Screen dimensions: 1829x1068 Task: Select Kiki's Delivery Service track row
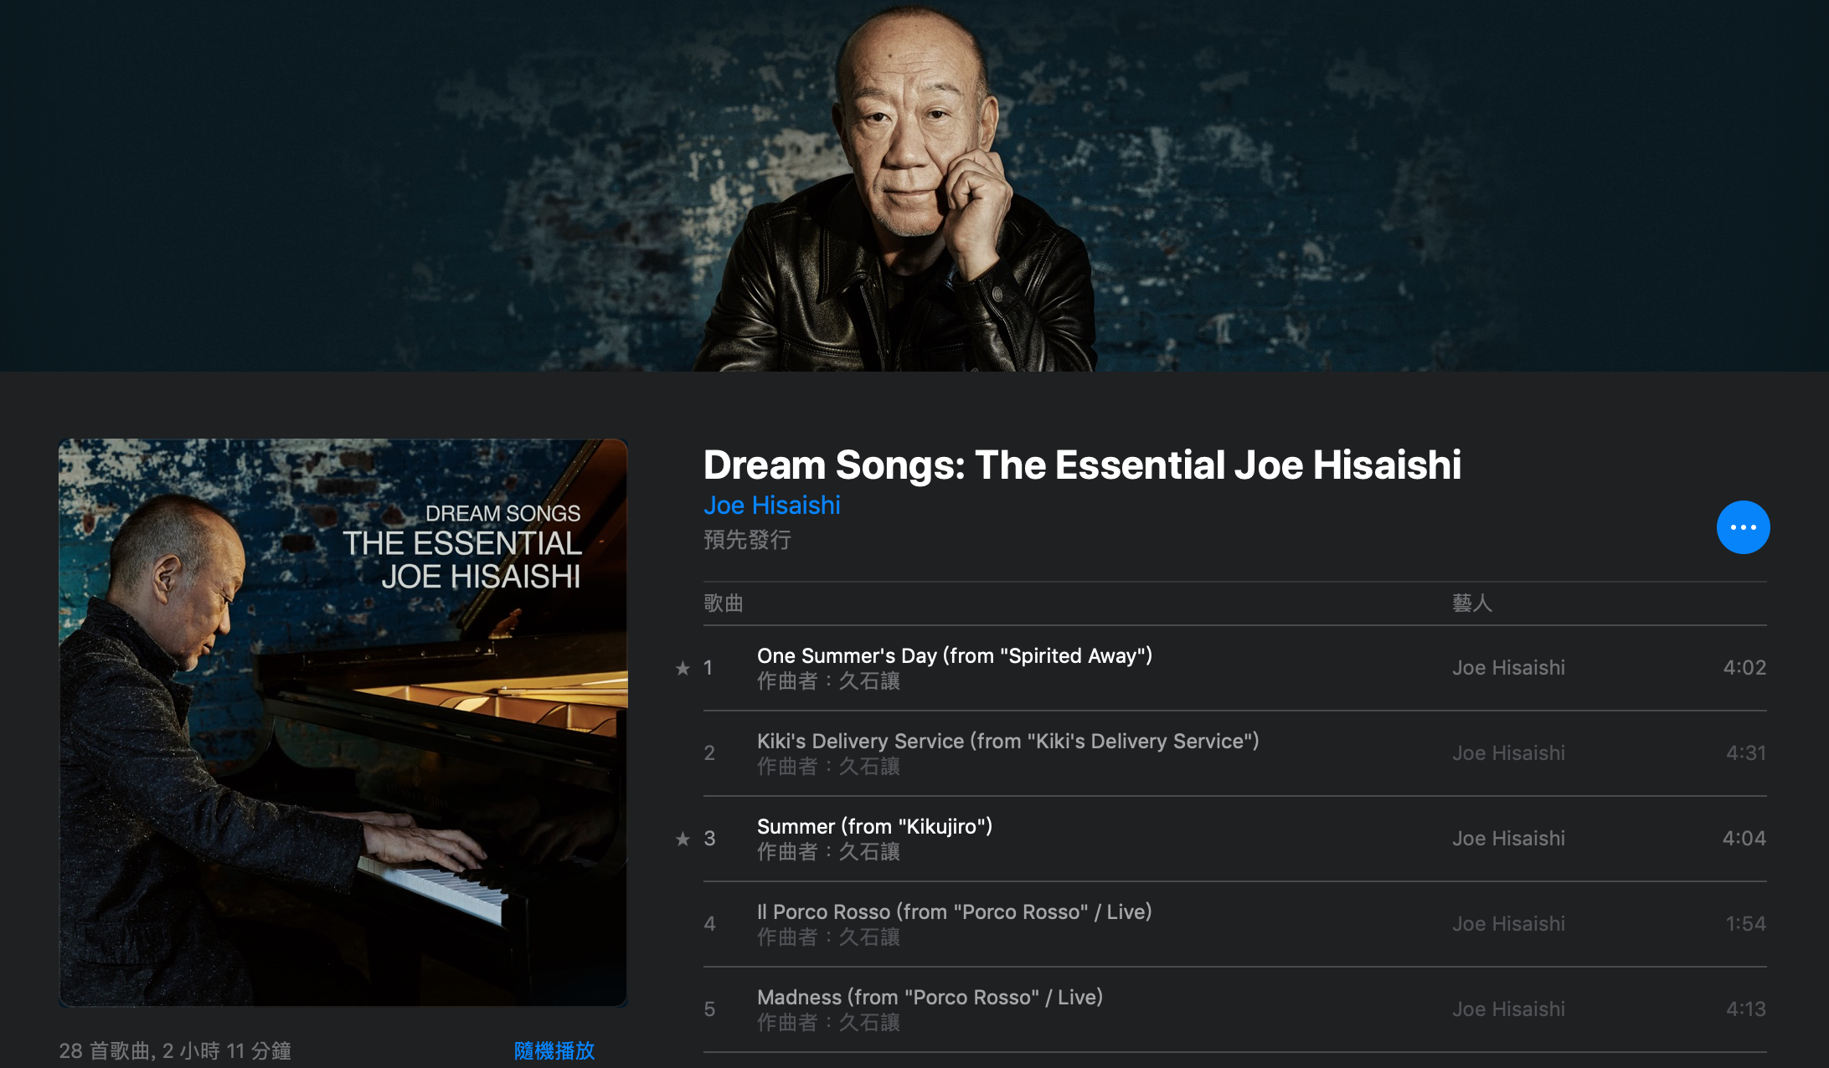(x=1235, y=753)
